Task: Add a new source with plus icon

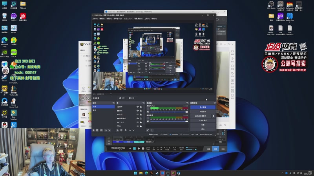Action: coord(117,130)
